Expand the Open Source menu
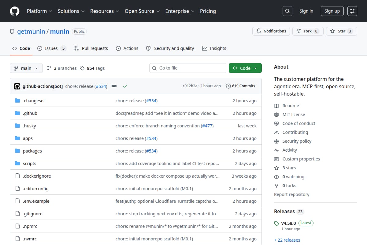 tap(142, 11)
